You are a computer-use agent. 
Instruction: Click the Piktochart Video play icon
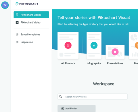coord(17,23)
